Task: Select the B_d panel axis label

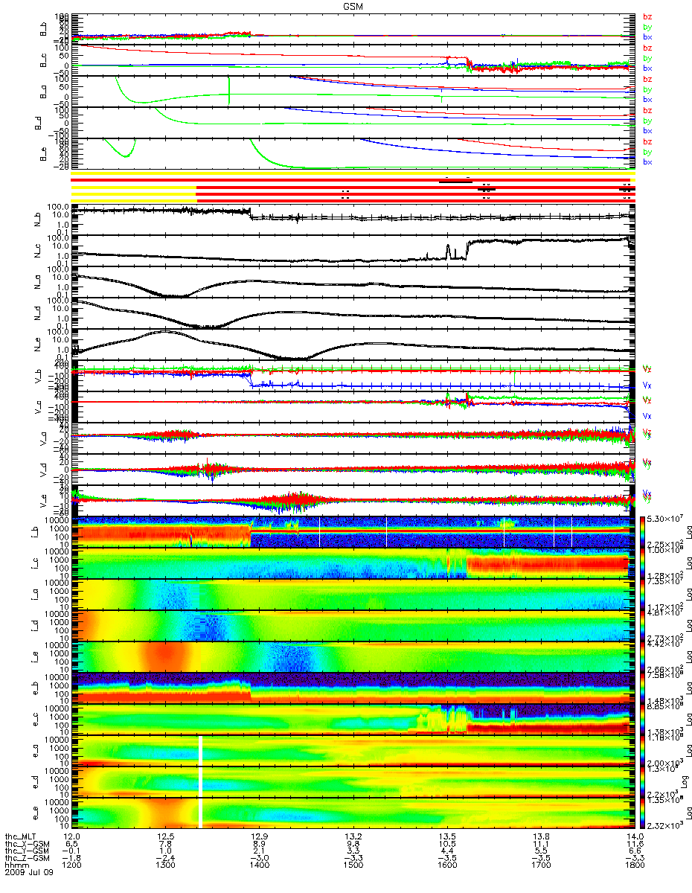Action: pos(38,123)
